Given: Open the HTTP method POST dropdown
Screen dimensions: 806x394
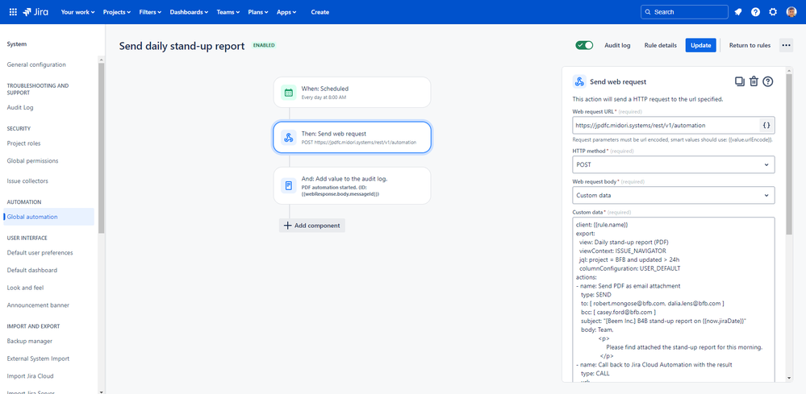Looking at the screenshot, I should (674, 164).
